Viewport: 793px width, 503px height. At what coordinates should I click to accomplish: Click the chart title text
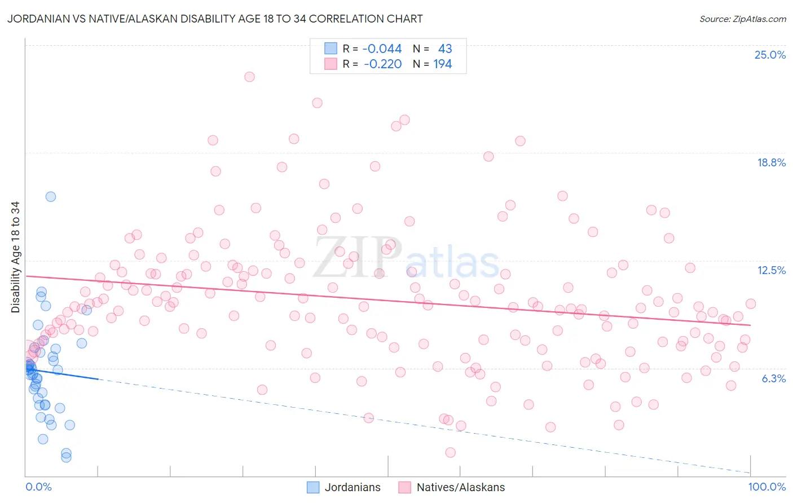pyautogui.click(x=215, y=19)
